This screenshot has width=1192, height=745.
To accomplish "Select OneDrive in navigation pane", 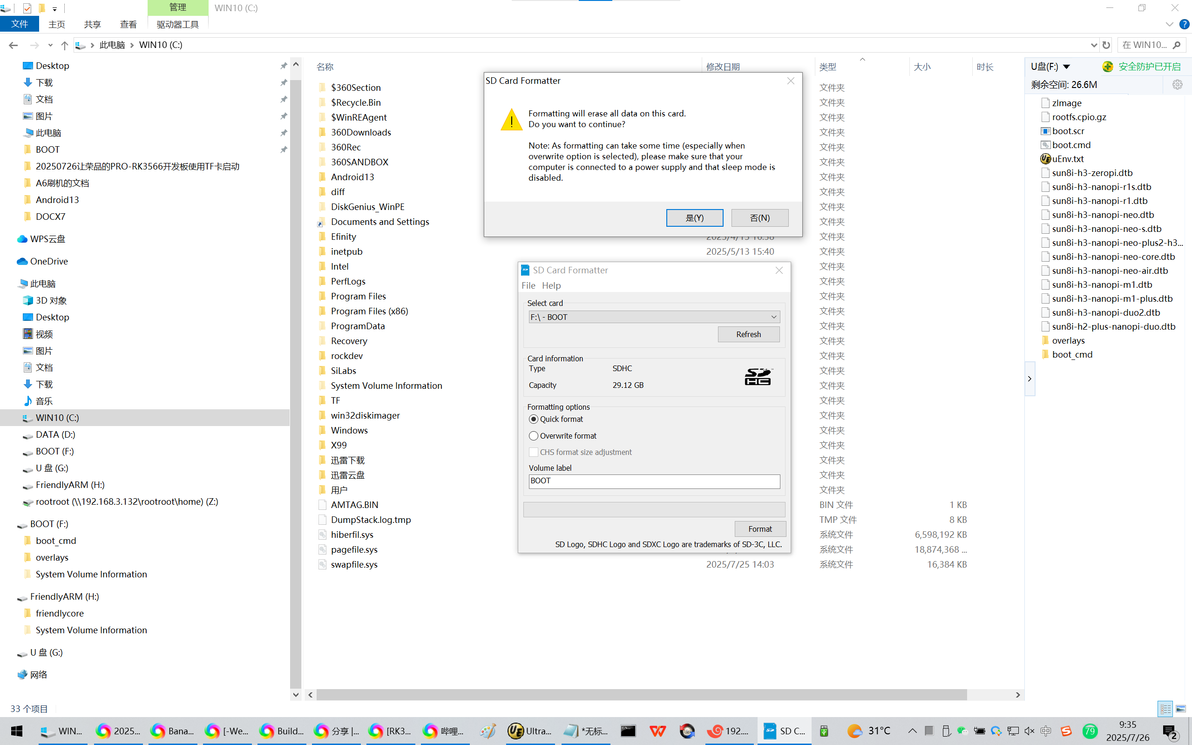I will (x=48, y=261).
